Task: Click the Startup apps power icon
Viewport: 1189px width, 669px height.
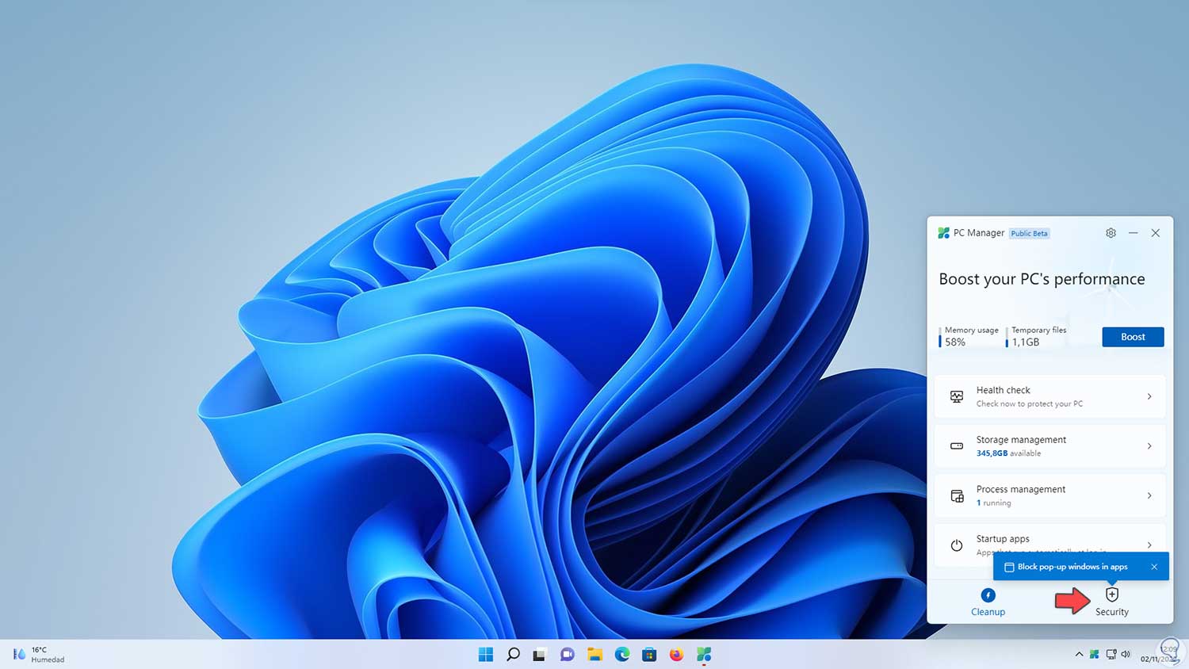Action: [957, 545]
